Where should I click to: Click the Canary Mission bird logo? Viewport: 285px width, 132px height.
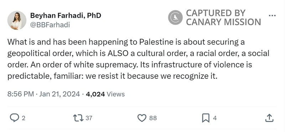175,17
